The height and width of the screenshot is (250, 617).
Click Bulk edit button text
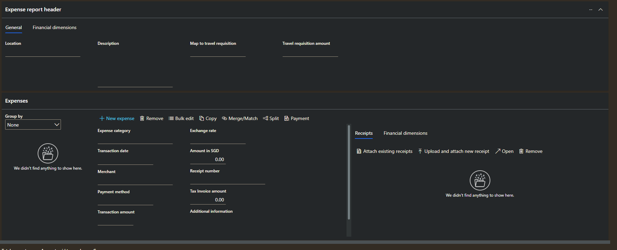[185, 118]
